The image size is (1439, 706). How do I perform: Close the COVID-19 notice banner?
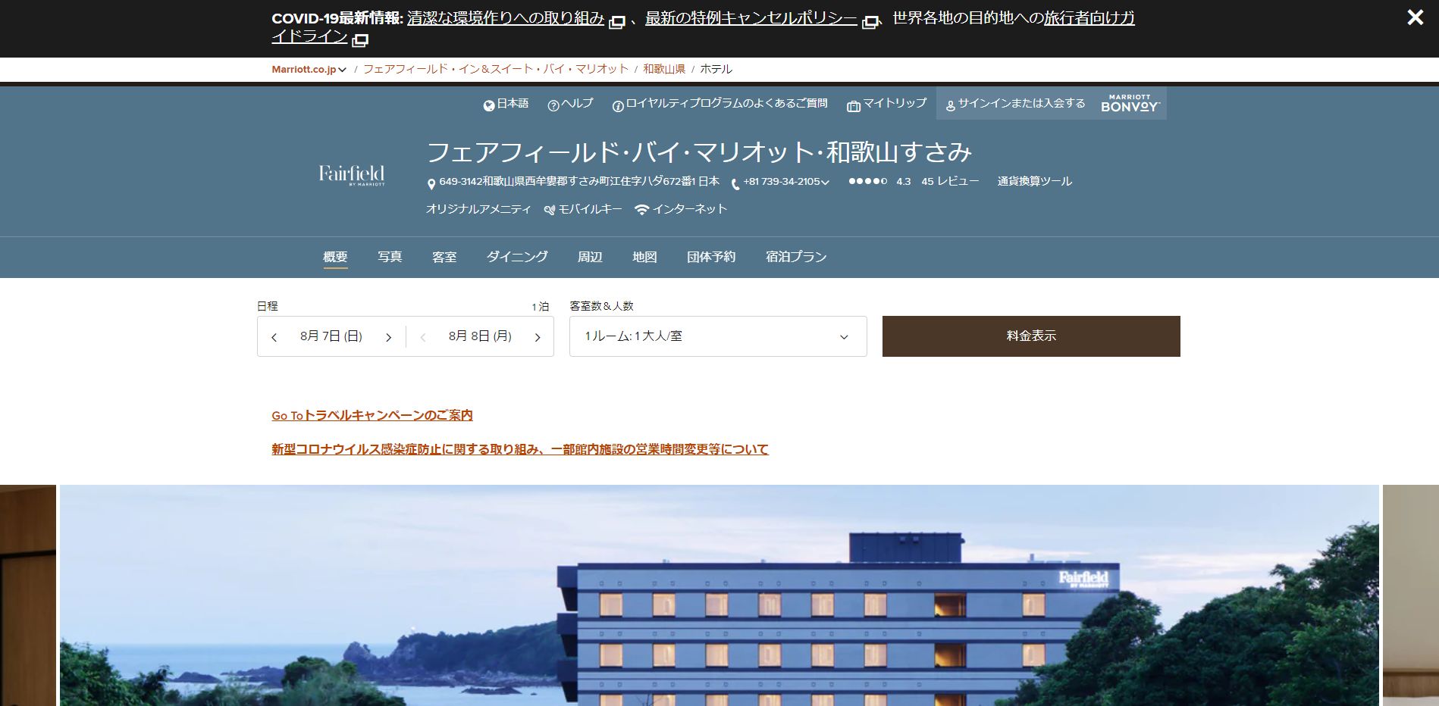pos(1415,17)
